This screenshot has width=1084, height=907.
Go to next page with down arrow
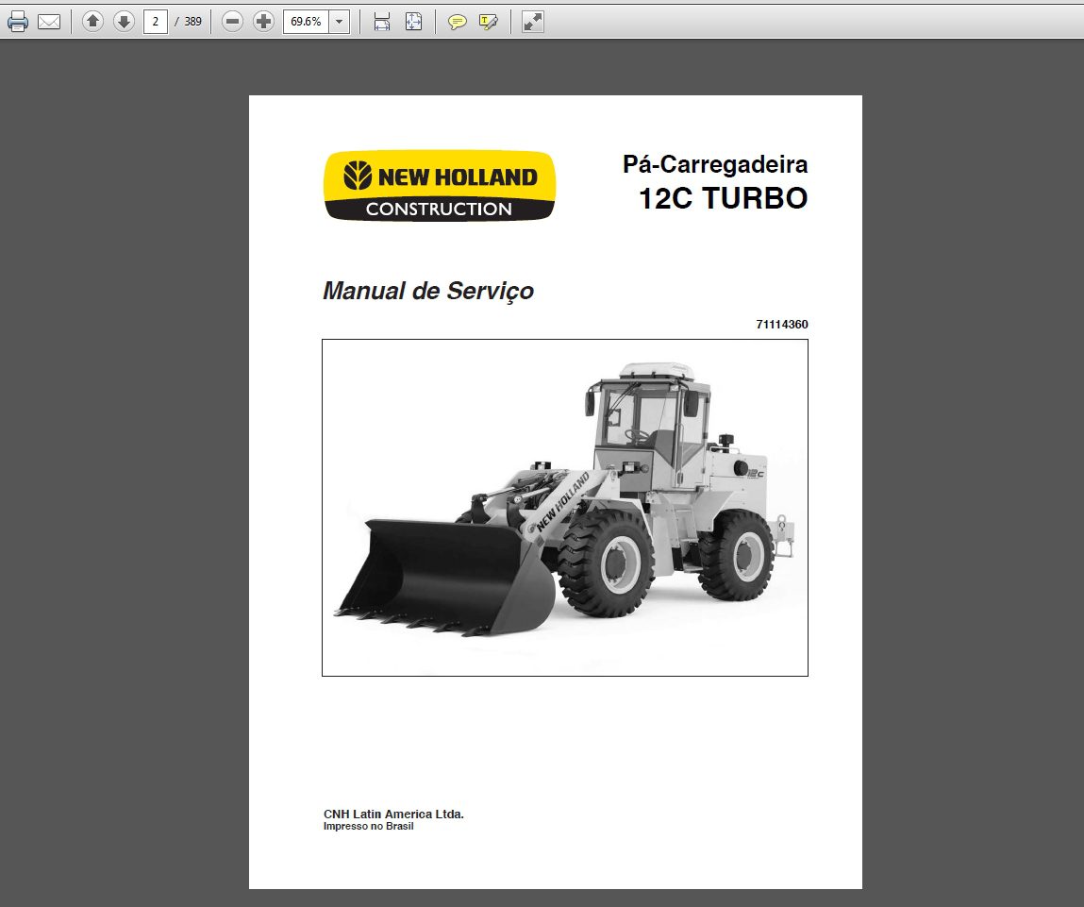click(124, 22)
